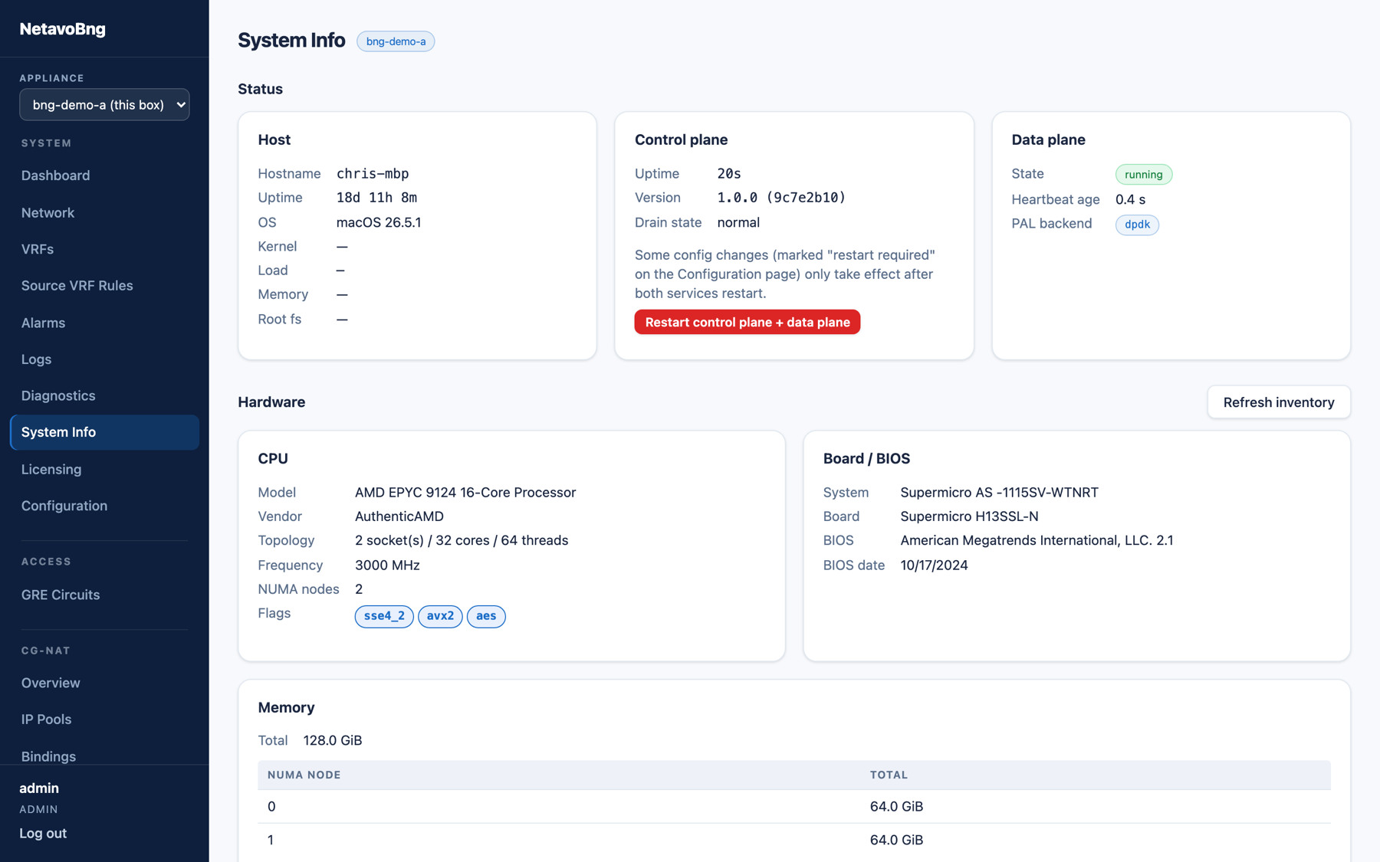Click the Refresh inventory button
Viewport: 1380px width, 862px height.
click(1279, 402)
